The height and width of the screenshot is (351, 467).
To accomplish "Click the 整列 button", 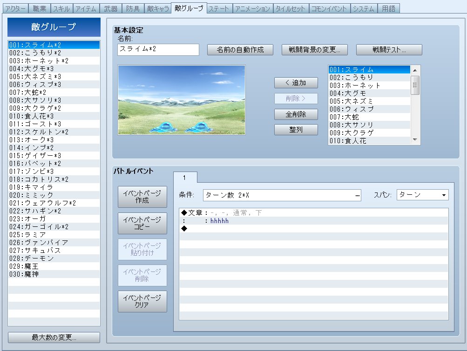I will [296, 130].
